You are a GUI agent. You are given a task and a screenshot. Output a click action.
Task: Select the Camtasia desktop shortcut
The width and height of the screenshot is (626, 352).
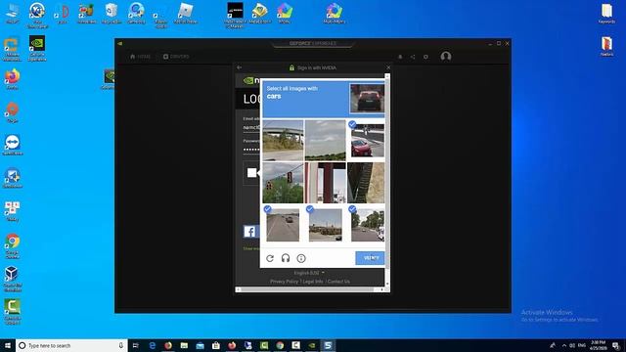13,312
